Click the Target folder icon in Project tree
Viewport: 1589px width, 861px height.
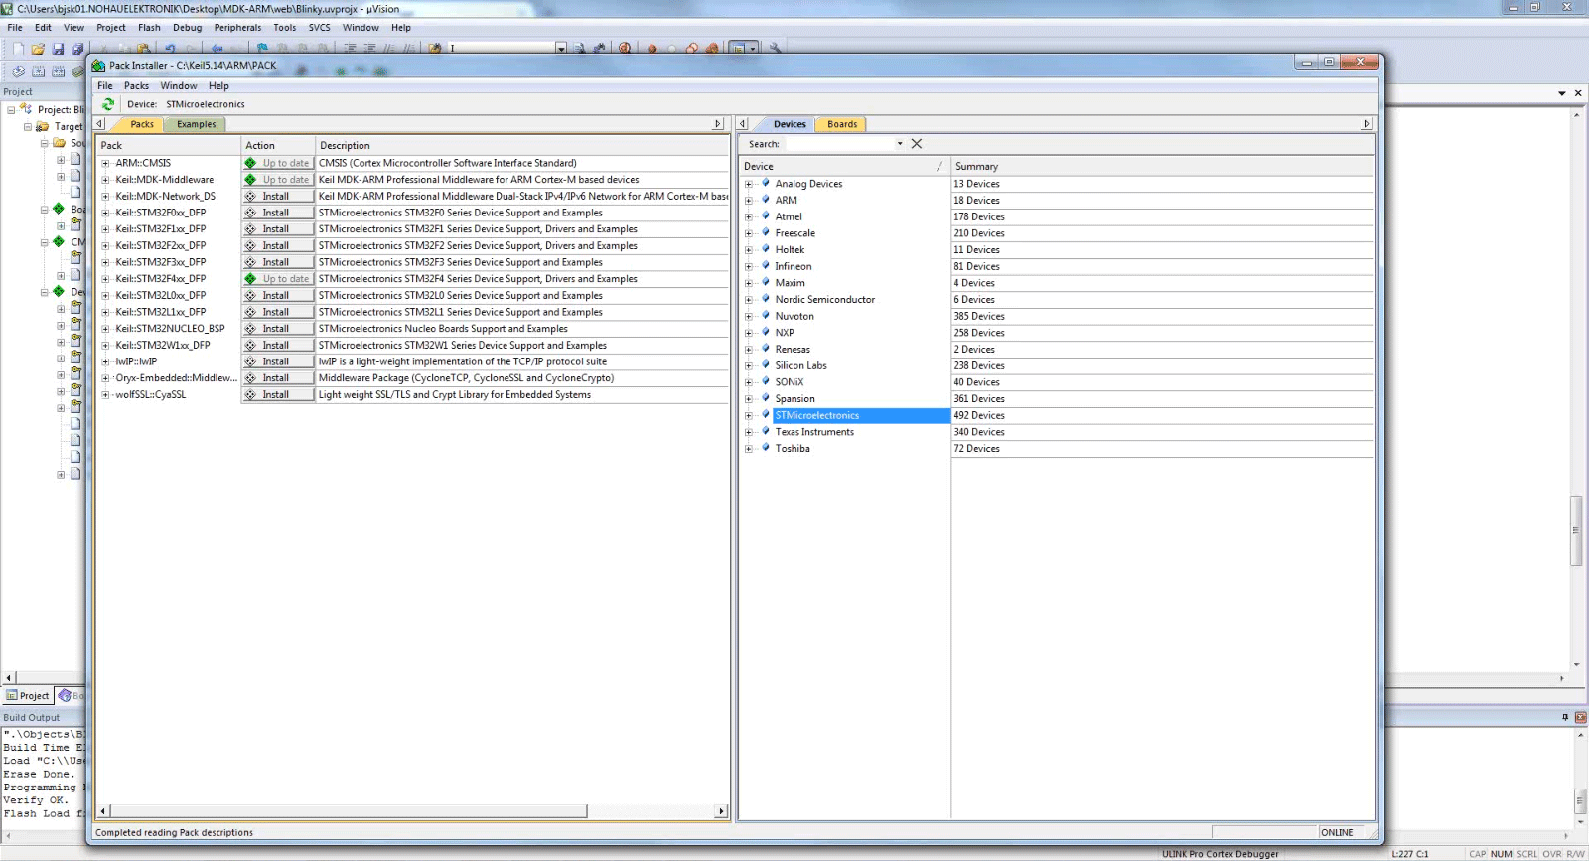pos(43,127)
